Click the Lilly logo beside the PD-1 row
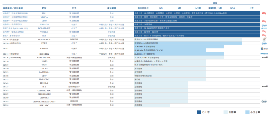 [x=264, y=13]
